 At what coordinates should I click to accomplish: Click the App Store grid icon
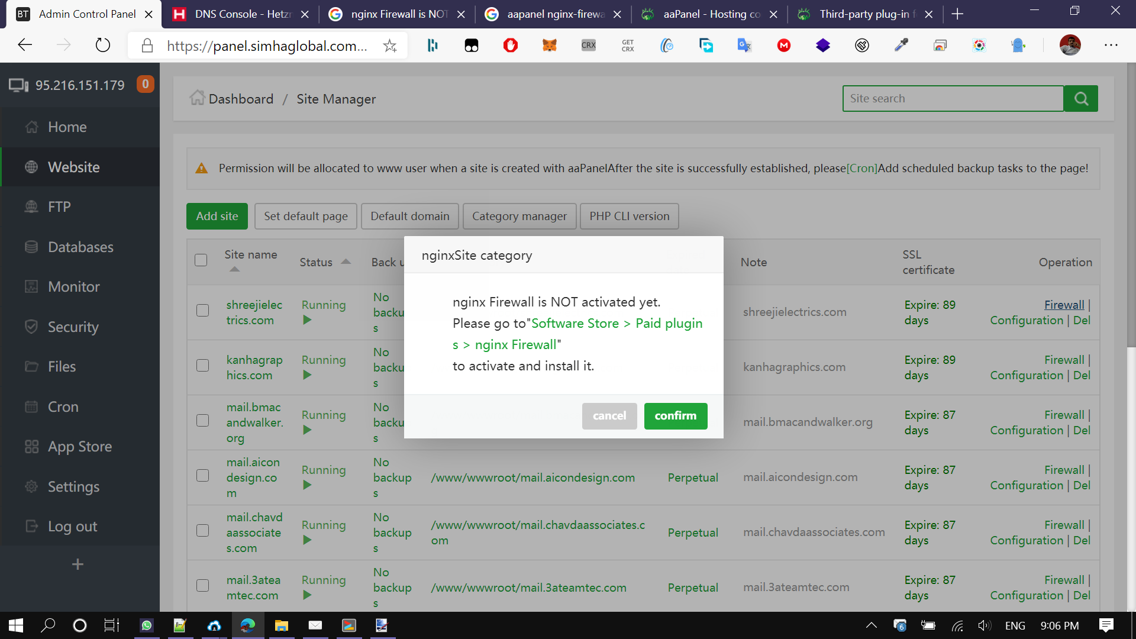31,446
